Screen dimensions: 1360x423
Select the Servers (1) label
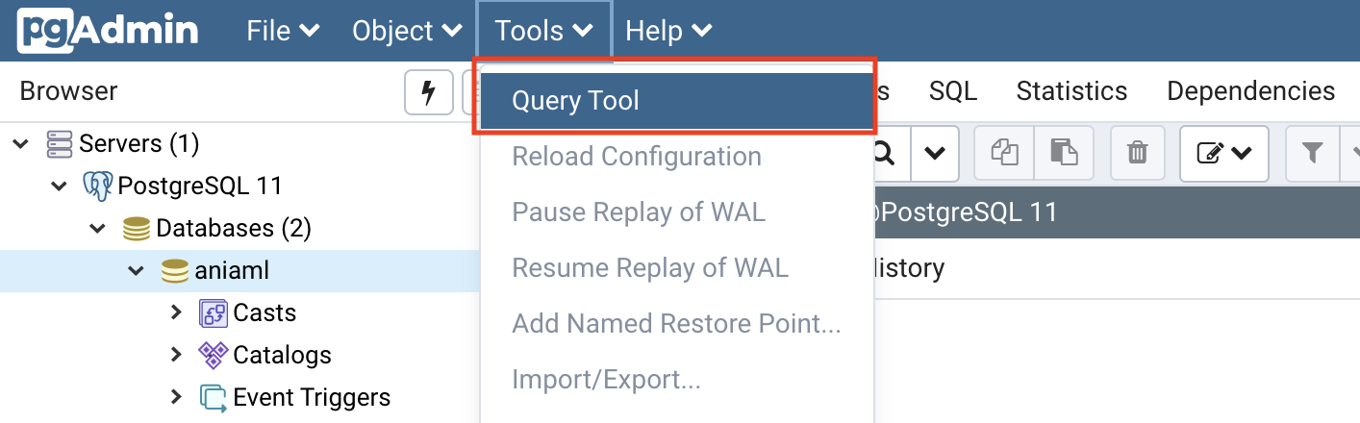(x=139, y=144)
